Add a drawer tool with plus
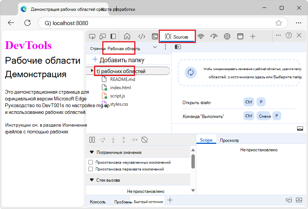308x209 pixels. (x=170, y=200)
